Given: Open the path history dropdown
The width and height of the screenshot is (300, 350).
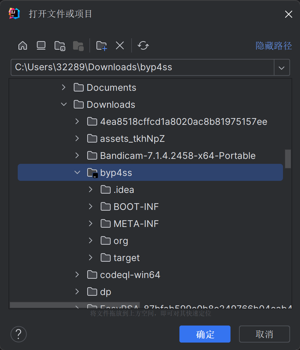Looking at the screenshot, I should [282, 67].
